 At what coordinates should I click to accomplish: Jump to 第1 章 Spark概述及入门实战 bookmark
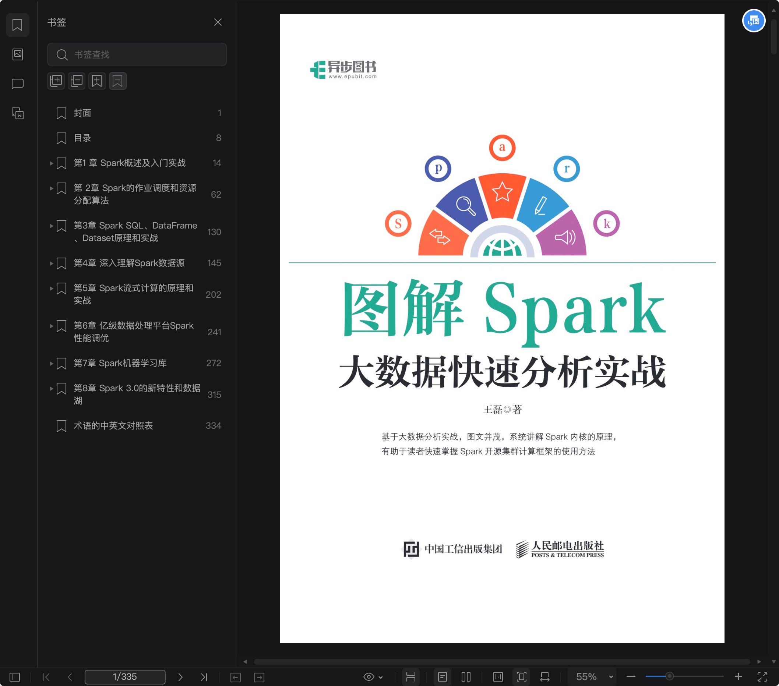pyautogui.click(x=130, y=163)
